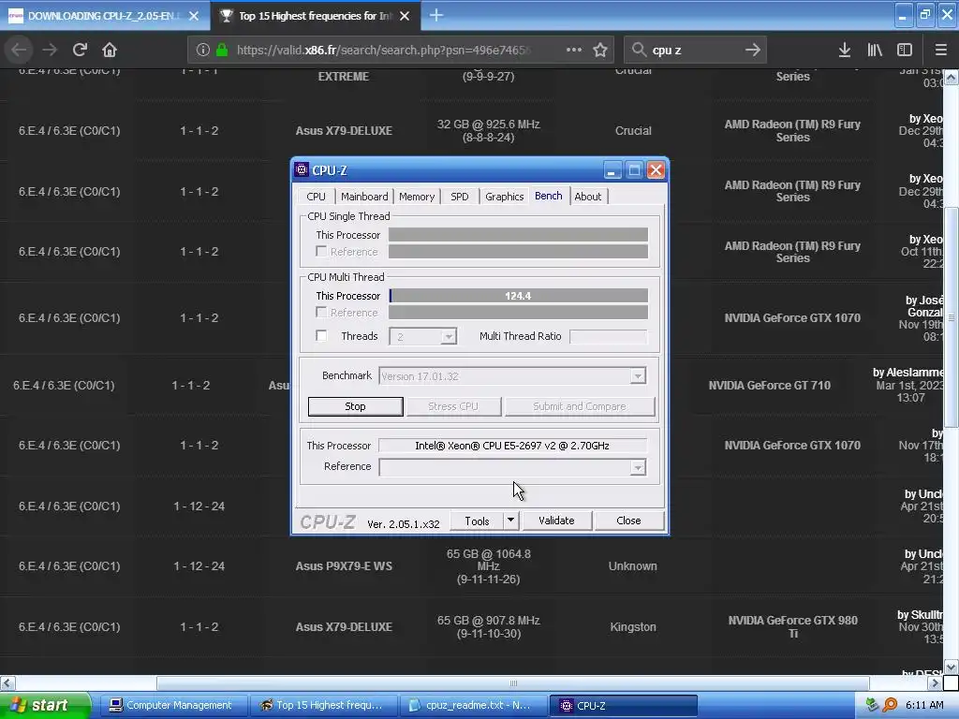Click the scroll down arrow of vertical scrollbar
Image resolution: width=959 pixels, height=719 pixels.
coord(952,667)
